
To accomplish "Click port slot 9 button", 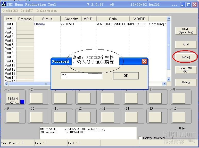I will click(13, 117).
